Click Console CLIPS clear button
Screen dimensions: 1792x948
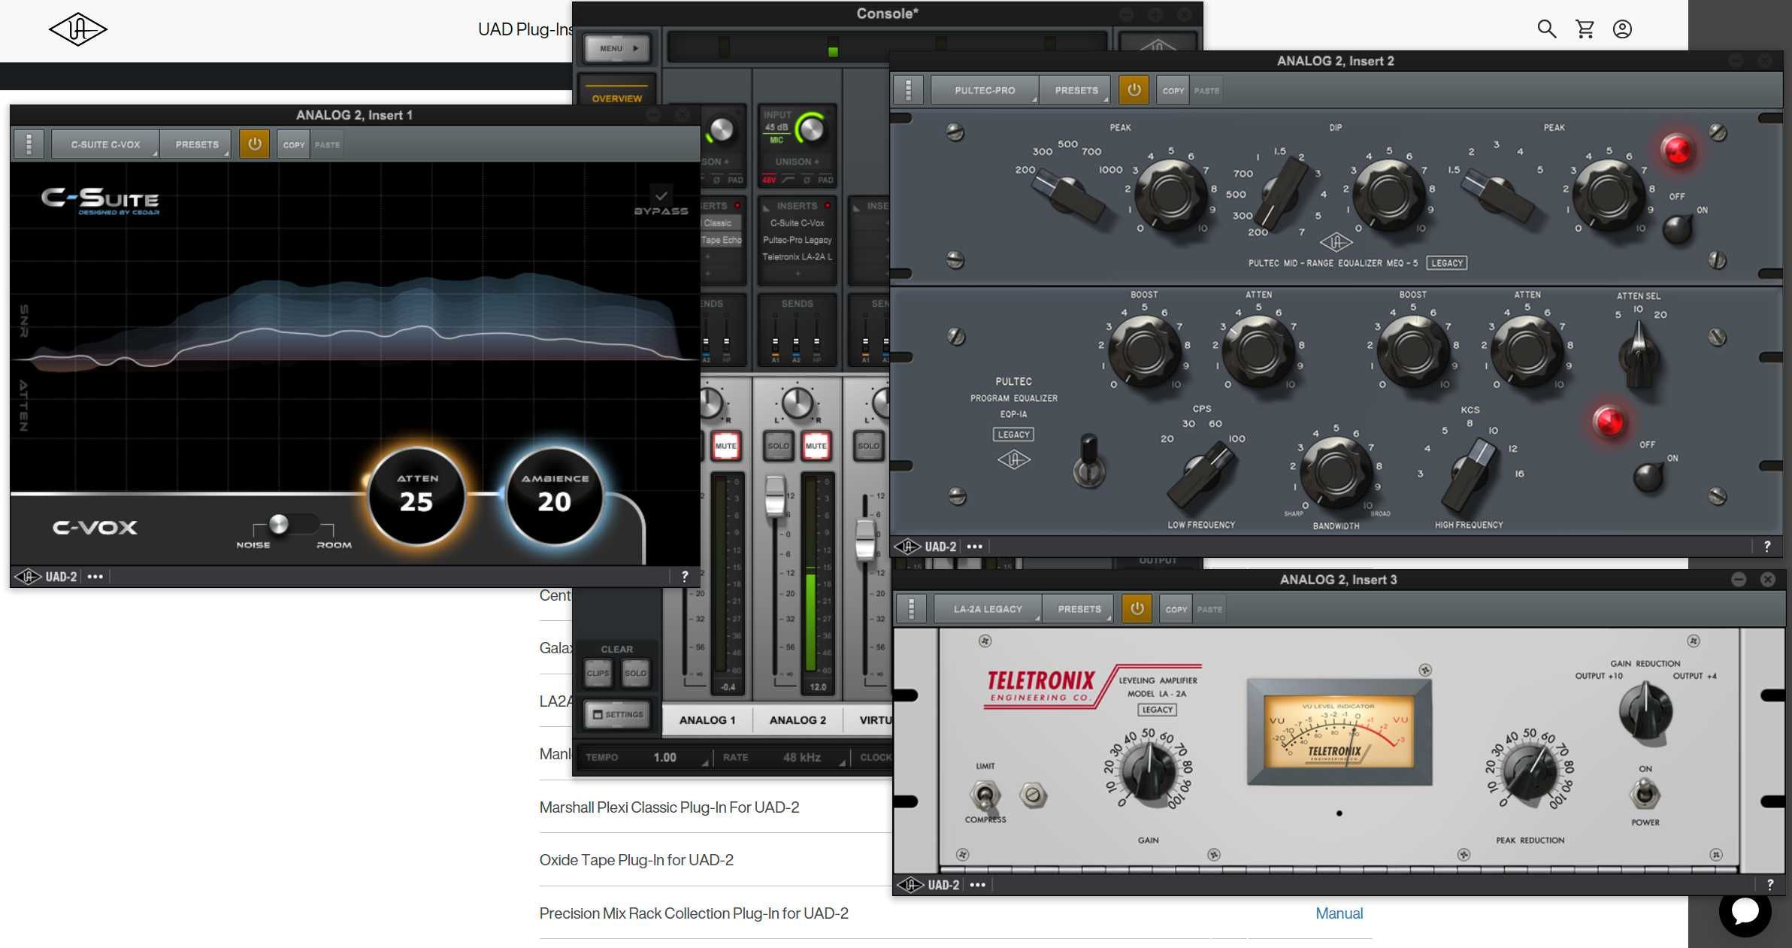598,673
